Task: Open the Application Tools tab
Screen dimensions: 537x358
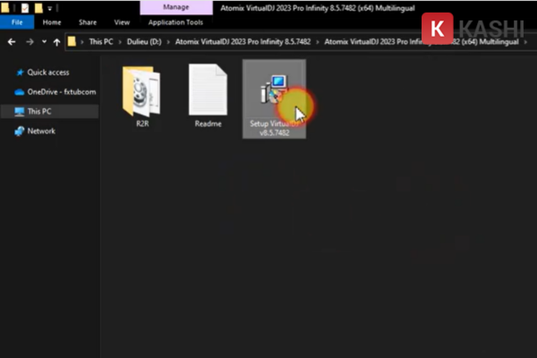Action: [175, 22]
